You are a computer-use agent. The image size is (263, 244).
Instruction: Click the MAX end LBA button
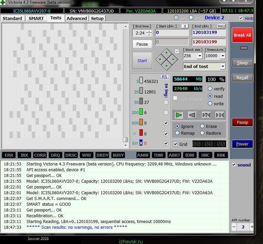221,26
